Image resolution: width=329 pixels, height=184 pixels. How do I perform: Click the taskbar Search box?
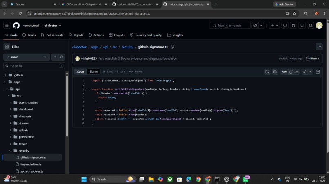[113, 179]
